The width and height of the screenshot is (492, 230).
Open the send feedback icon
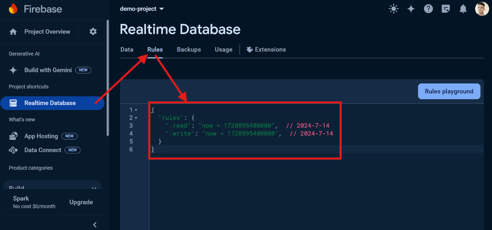(x=446, y=9)
